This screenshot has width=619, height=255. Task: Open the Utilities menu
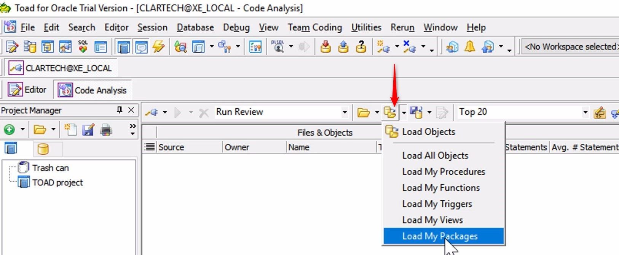(366, 27)
